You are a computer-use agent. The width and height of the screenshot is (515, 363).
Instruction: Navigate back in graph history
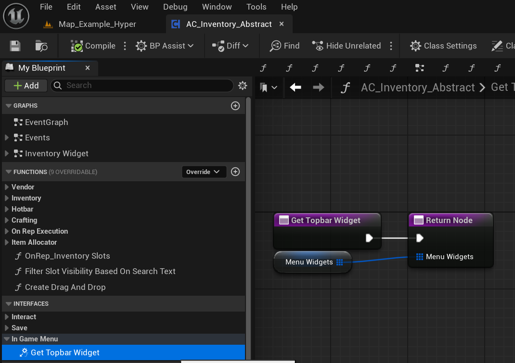[295, 88]
